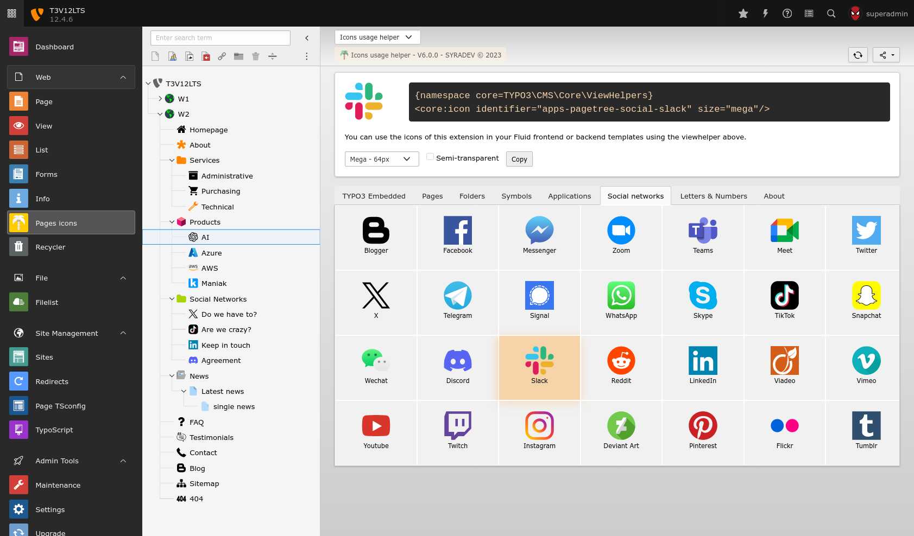
Task: Open the help question mark icon
Action: 787,14
